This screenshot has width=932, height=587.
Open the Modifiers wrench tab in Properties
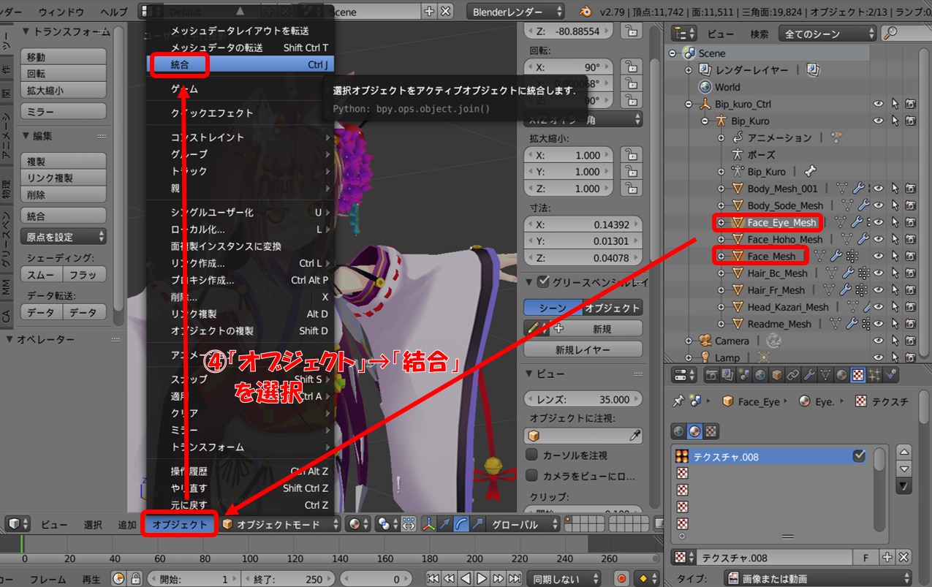click(x=809, y=375)
